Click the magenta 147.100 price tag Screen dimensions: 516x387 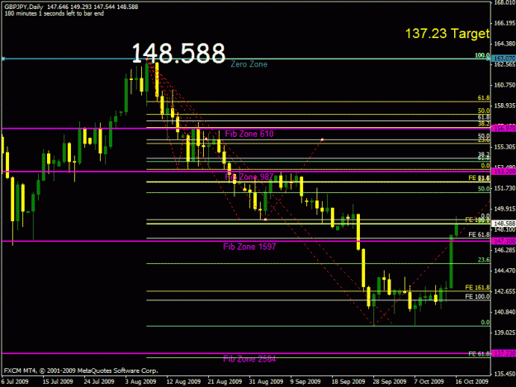(504, 241)
